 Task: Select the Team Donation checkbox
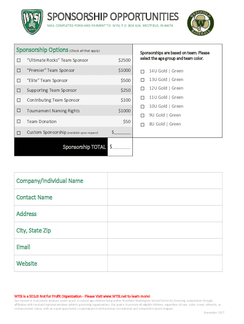tap(19, 121)
